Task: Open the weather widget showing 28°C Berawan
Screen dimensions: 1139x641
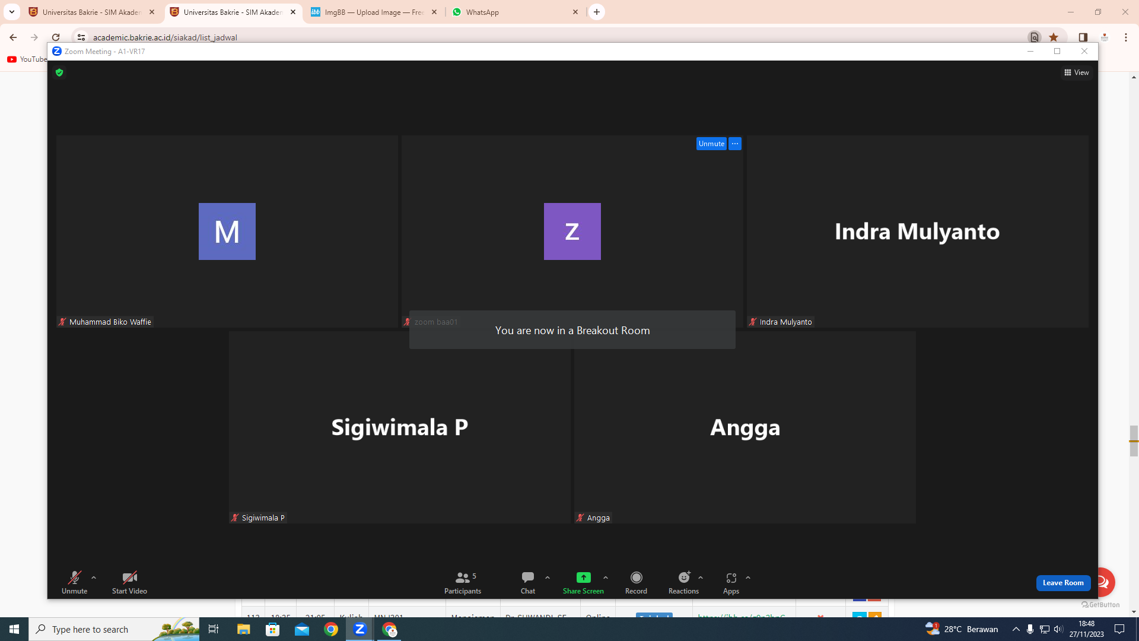Action: pyautogui.click(x=962, y=629)
